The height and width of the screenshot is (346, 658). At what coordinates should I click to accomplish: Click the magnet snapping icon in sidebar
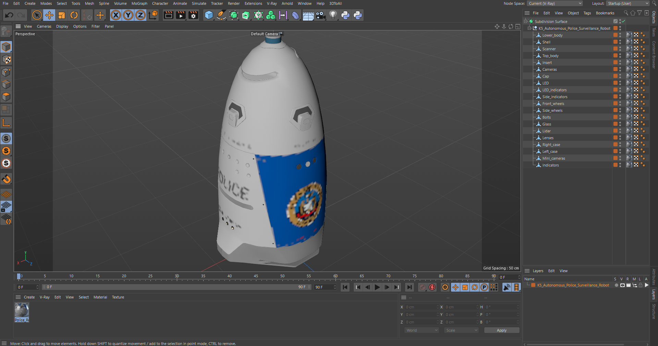tap(6, 179)
